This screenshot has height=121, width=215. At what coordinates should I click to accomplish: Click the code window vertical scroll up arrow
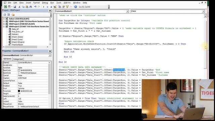[205, 16]
